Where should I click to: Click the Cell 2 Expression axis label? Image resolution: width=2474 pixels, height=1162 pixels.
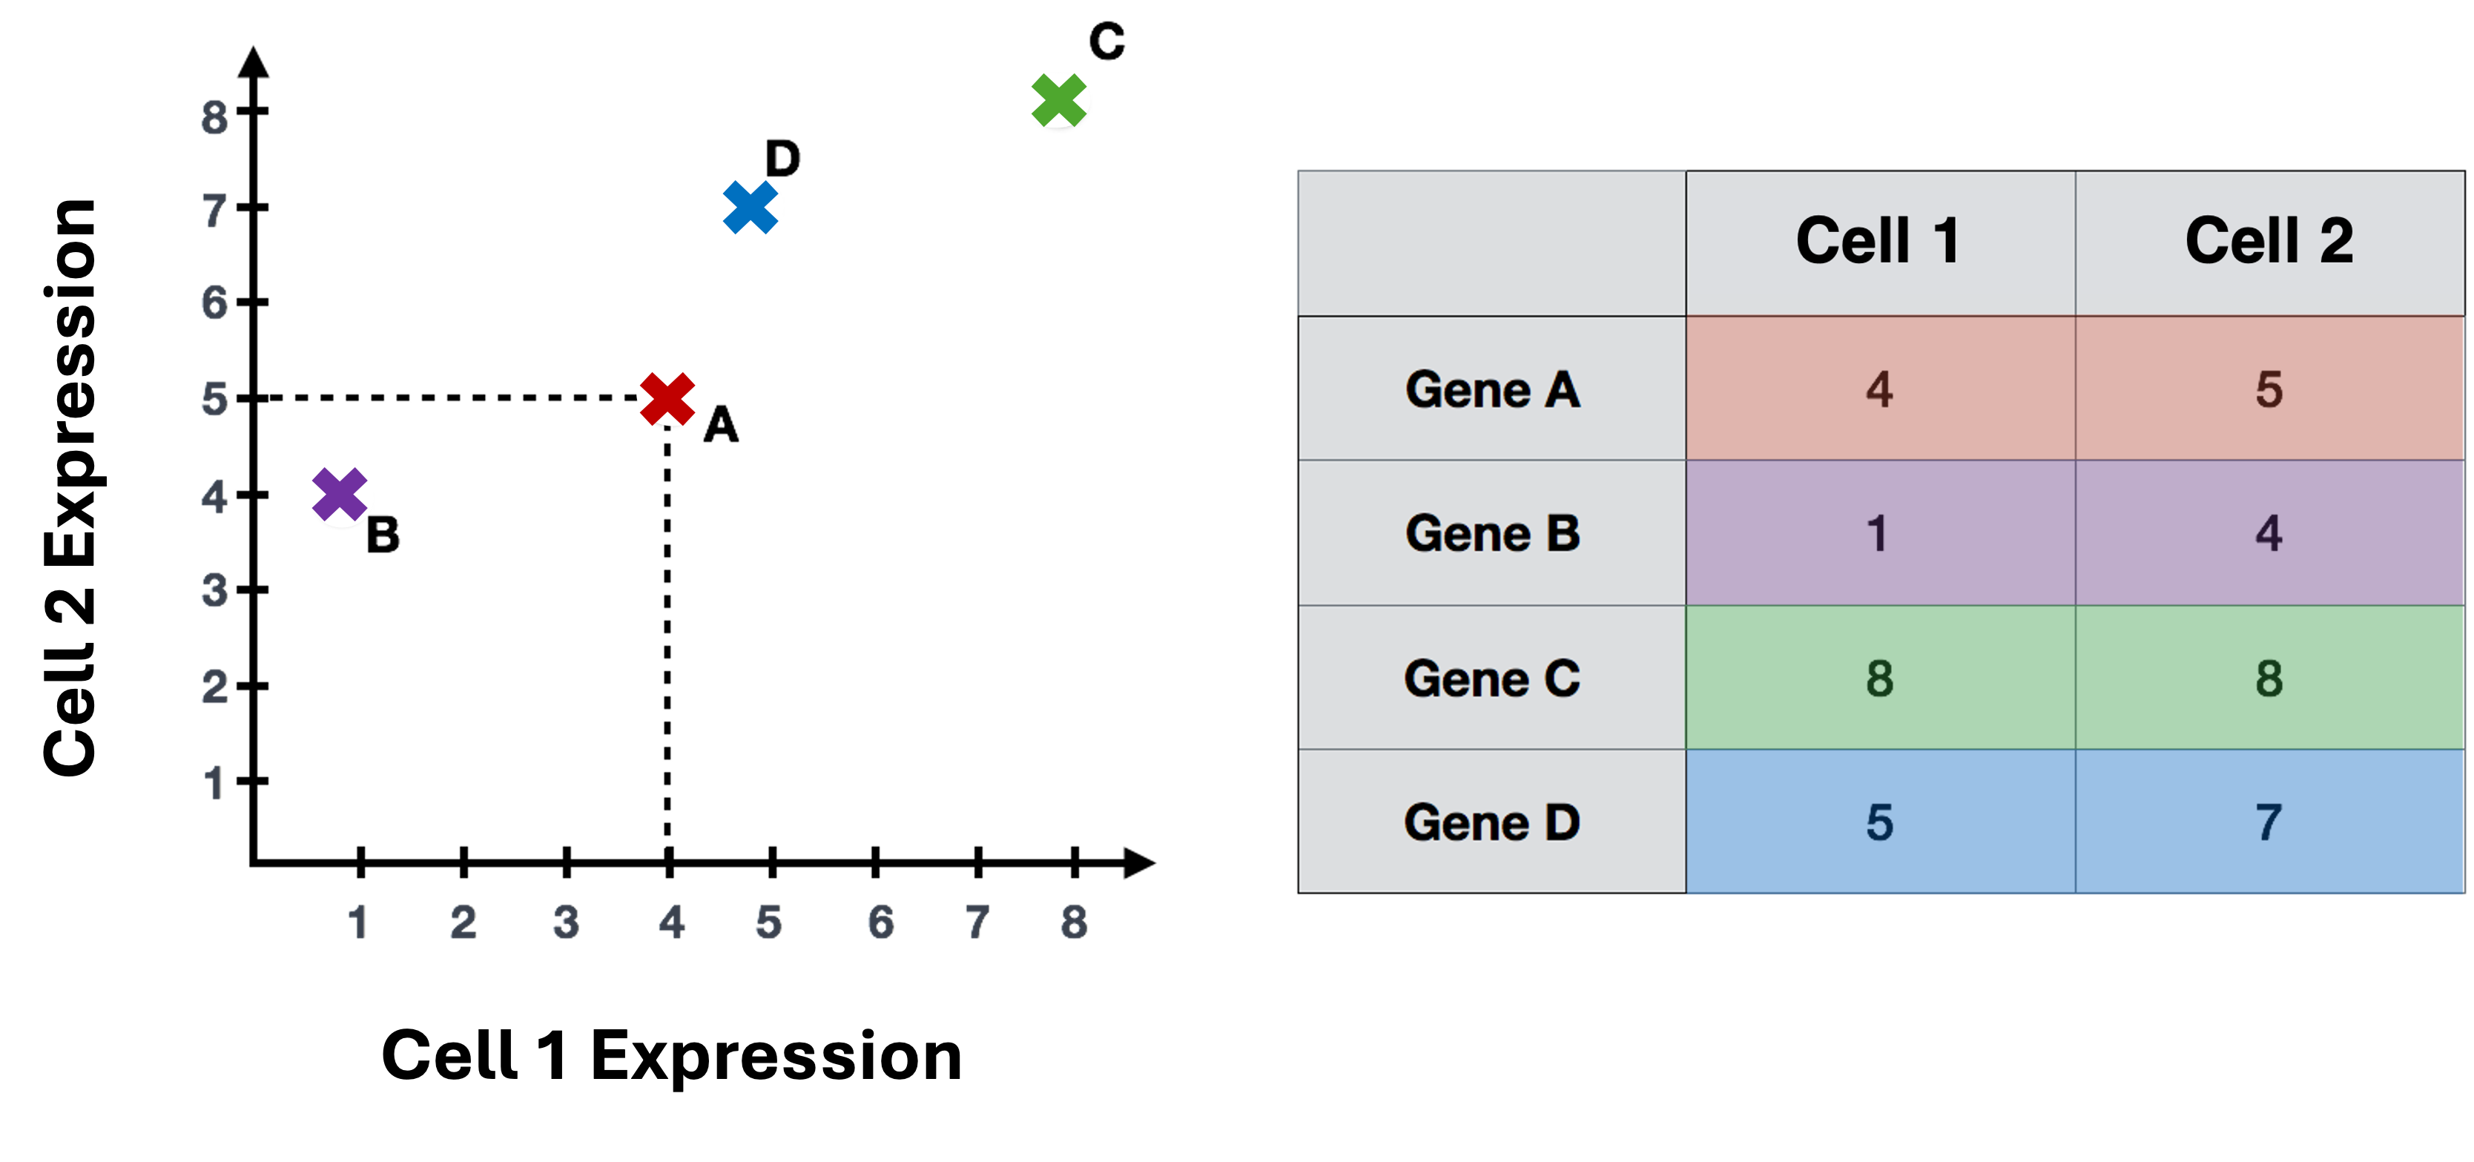click(70, 485)
